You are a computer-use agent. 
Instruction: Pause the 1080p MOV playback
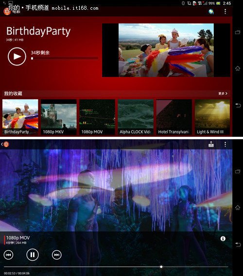point(33,255)
